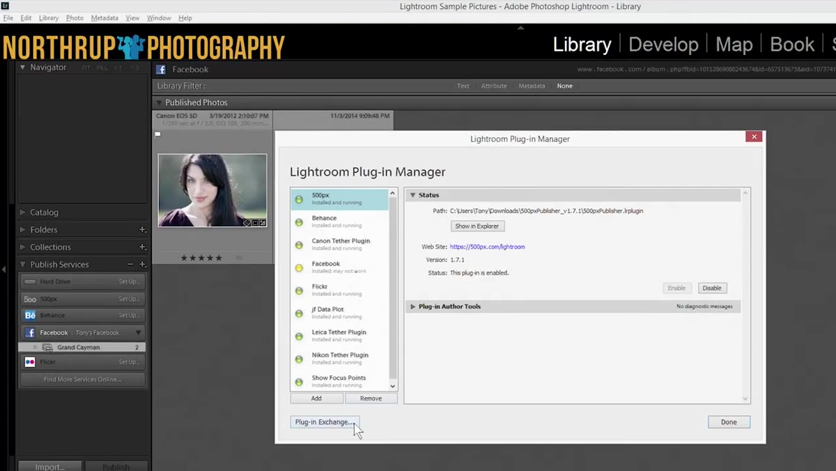Click the top panel collapse arrow

(x=520, y=28)
